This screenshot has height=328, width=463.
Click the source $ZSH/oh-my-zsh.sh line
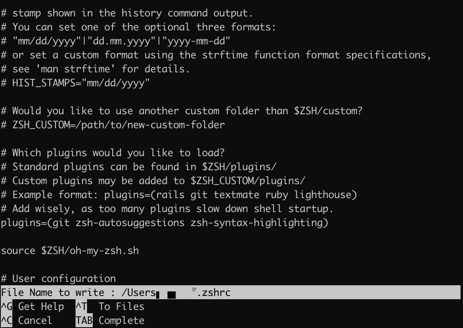[x=70, y=250]
